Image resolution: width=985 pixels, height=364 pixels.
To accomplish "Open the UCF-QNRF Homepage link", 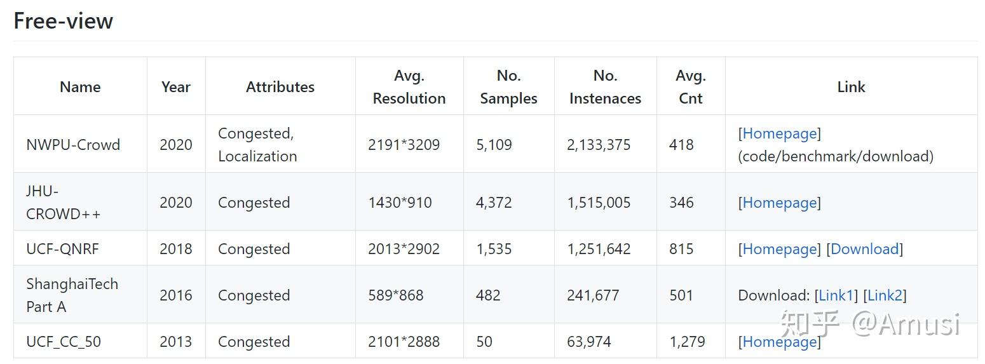I will tap(780, 249).
